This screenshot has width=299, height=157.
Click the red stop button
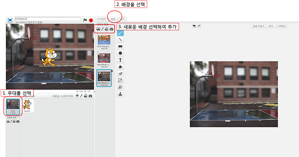(91, 20)
